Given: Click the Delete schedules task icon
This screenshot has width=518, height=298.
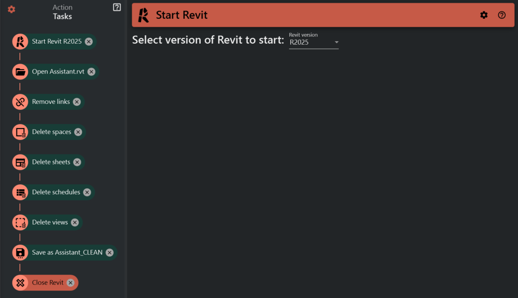Looking at the screenshot, I should [19, 192].
